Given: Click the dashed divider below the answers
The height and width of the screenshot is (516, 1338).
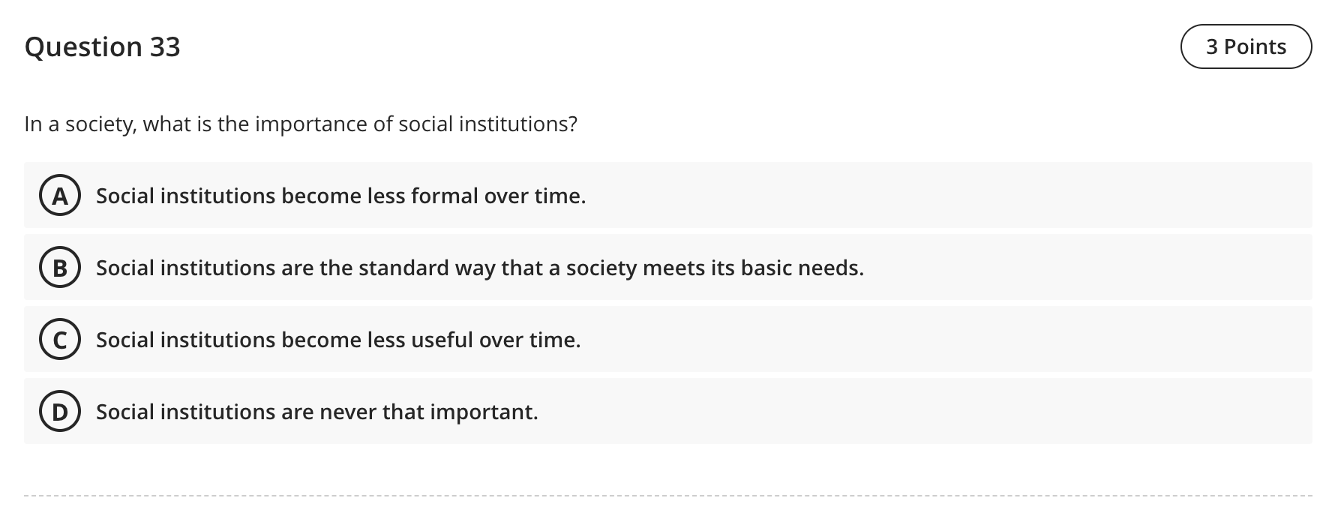Looking at the screenshot, I should (668, 495).
